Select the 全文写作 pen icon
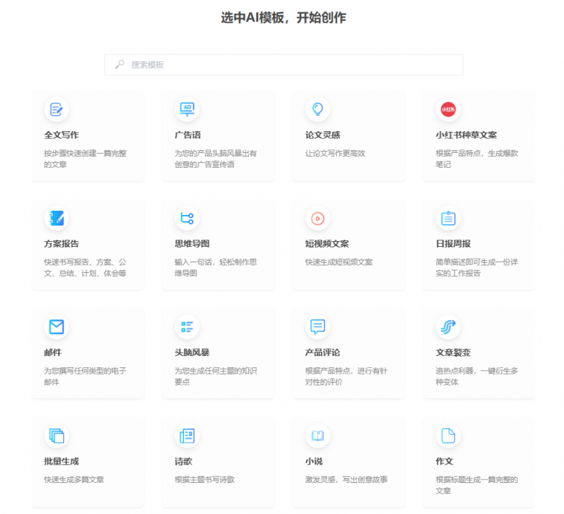 pyautogui.click(x=57, y=110)
